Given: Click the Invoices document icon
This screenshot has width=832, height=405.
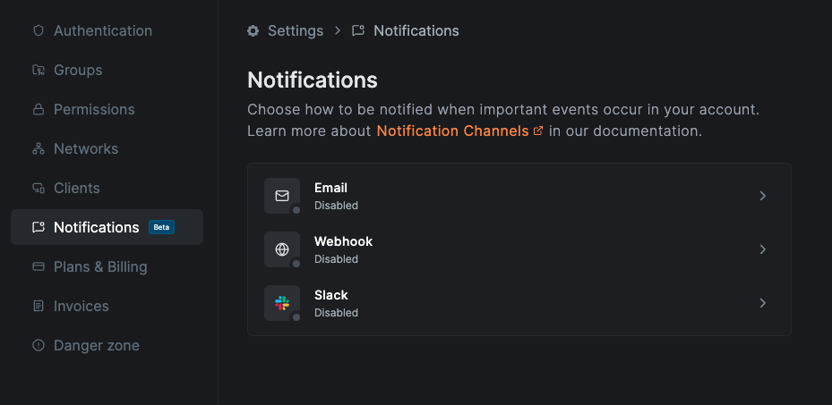Looking at the screenshot, I should point(39,306).
